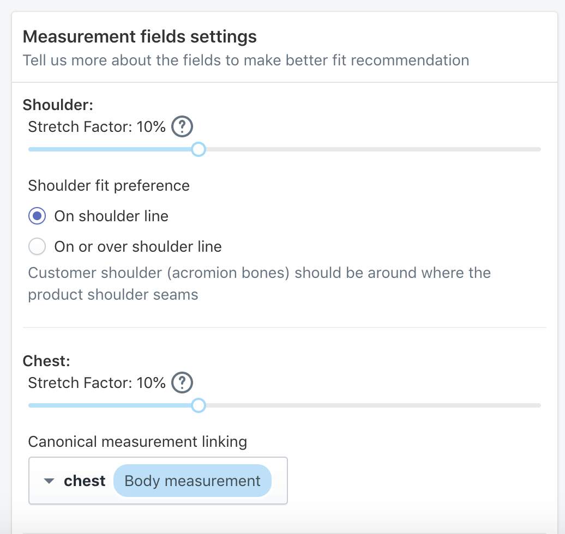Viewport: 565px width, 534px height.
Task: Expand the canonical measurement linking dropdown
Action: pyautogui.click(x=48, y=481)
